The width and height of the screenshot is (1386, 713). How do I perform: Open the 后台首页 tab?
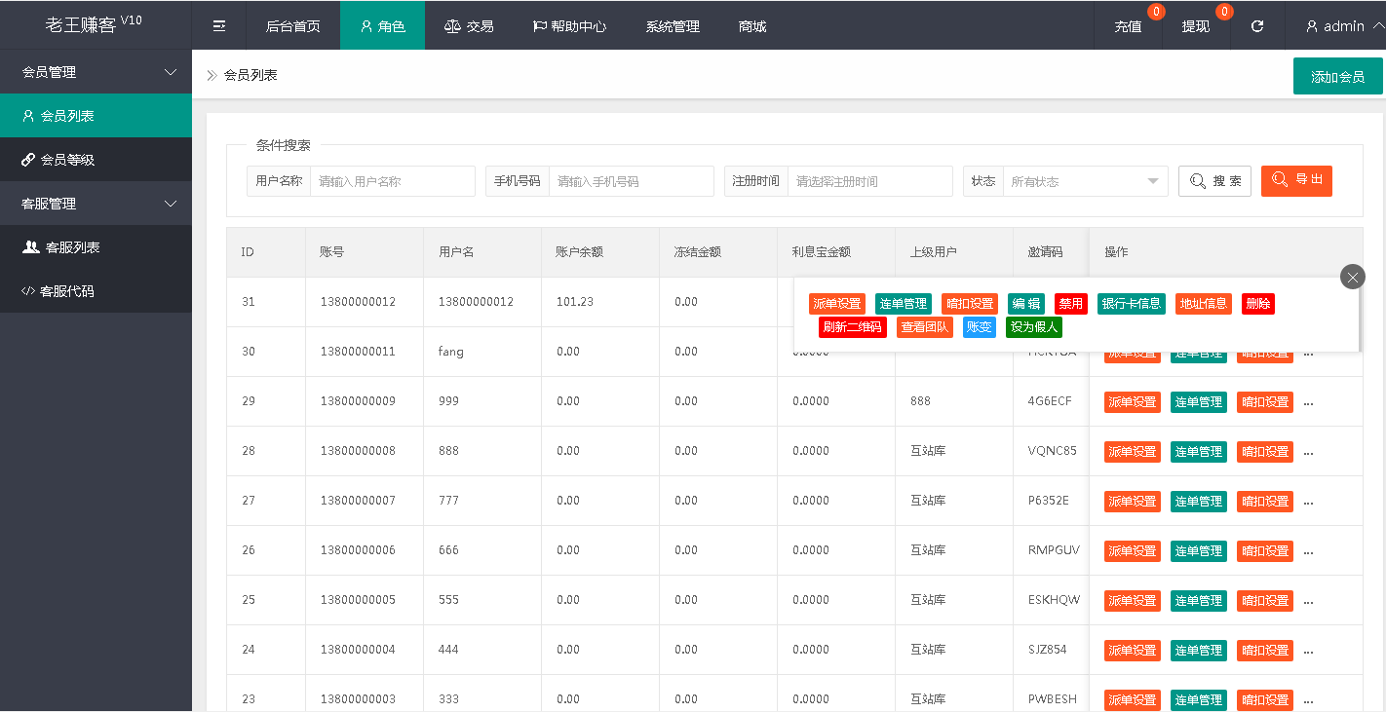[292, 26]
